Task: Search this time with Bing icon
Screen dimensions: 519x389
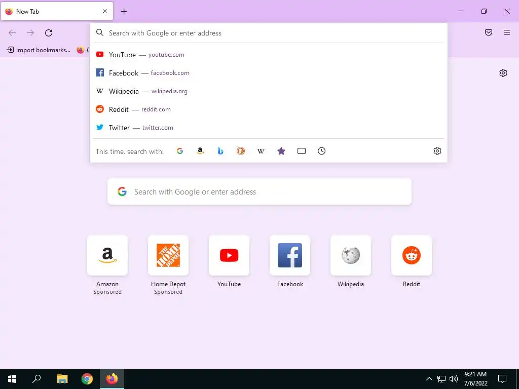Action: coord(220,151)
